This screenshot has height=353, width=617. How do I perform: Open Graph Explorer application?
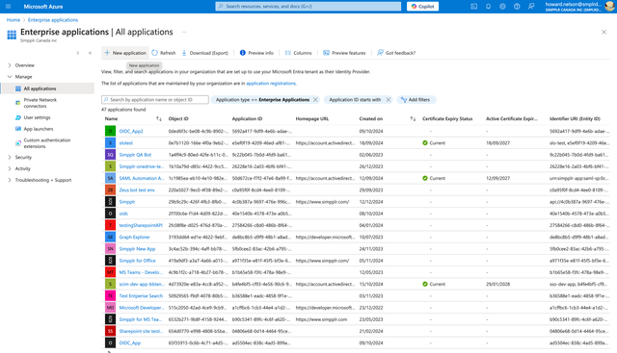click(135, 238)
